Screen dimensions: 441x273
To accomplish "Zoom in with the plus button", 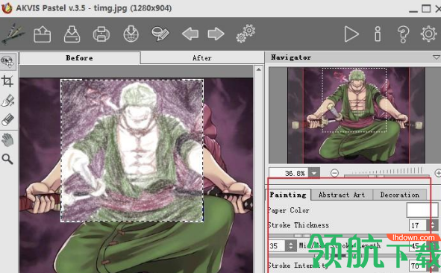I will click(437, 173).
